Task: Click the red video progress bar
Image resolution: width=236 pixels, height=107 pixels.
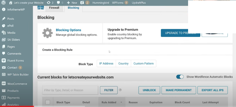Action: (17, 106)
